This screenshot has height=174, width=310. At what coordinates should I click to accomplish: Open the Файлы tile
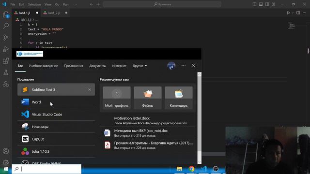[x=148, y=98]
